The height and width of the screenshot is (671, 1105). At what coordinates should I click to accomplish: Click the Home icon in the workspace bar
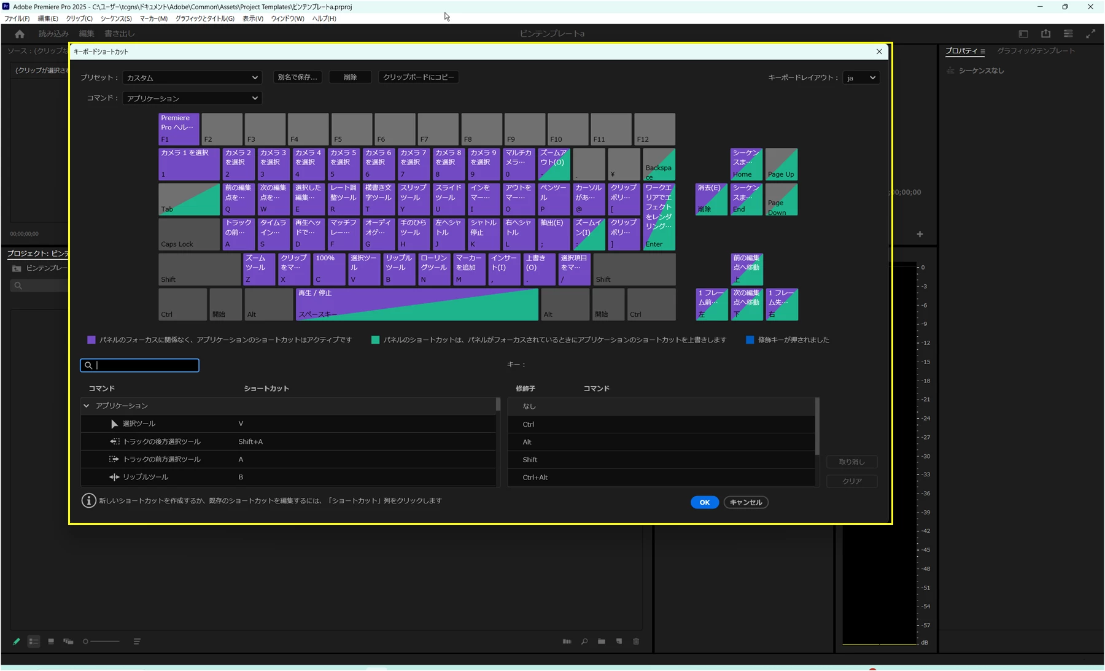click(x=20, y=34)
